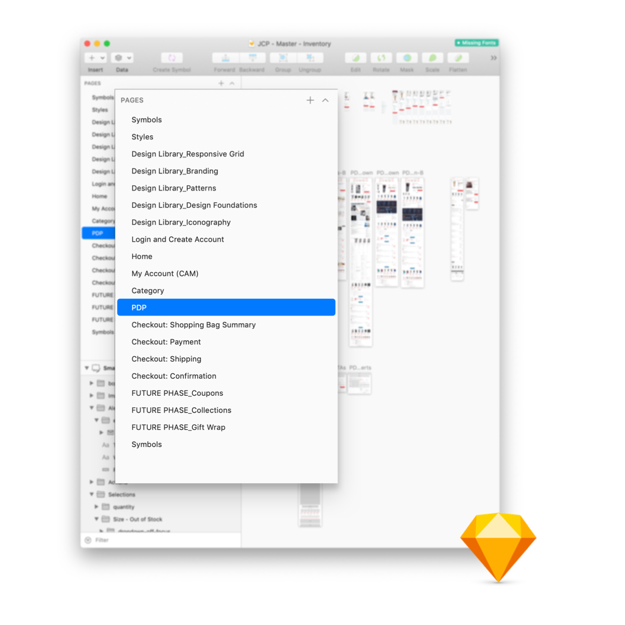Viewport: 625px width, 625px height.
Task: Add a new page with the plus button
Action: coord(310,100)
